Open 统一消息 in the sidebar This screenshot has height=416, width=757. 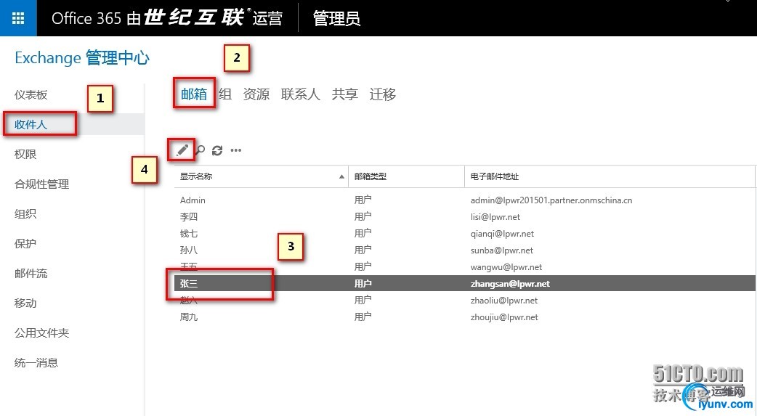click(x=36, y=362)
